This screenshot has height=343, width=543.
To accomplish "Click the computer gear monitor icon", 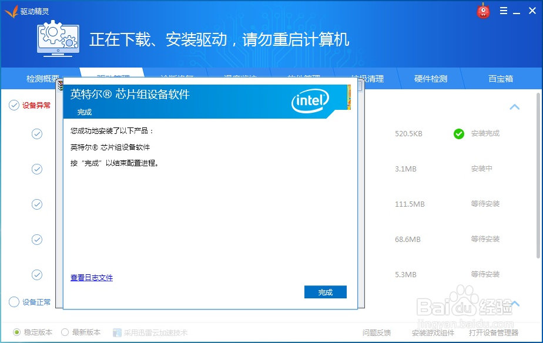I will 58,38.
